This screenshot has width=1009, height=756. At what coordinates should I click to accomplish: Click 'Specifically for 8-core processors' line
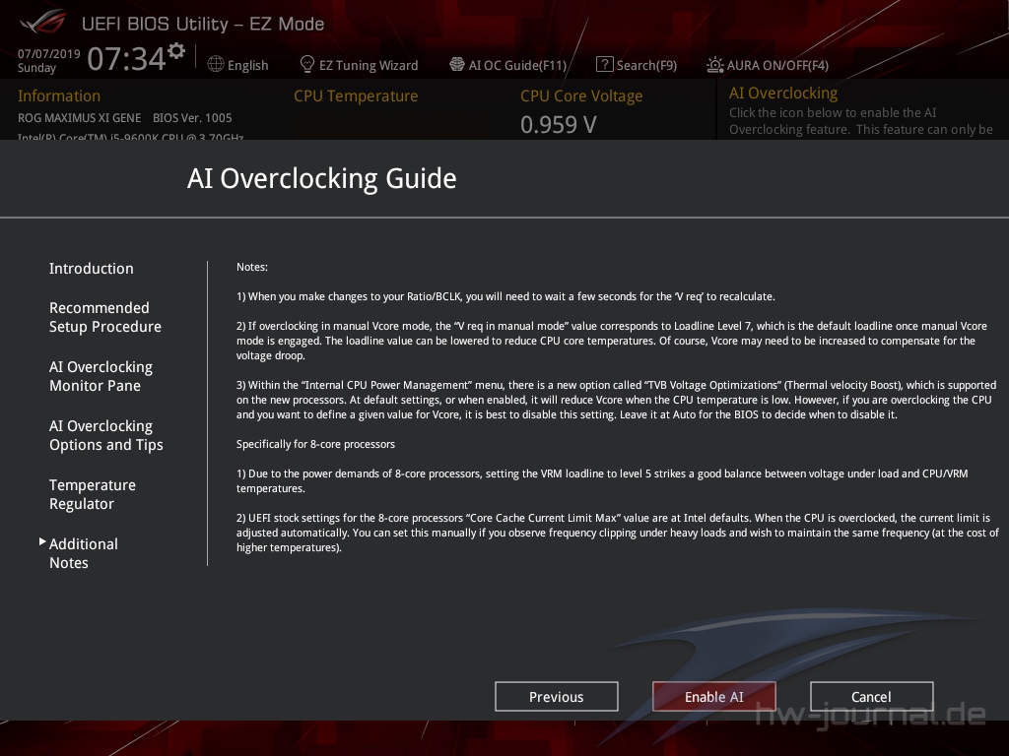click(x=315, y=444)
